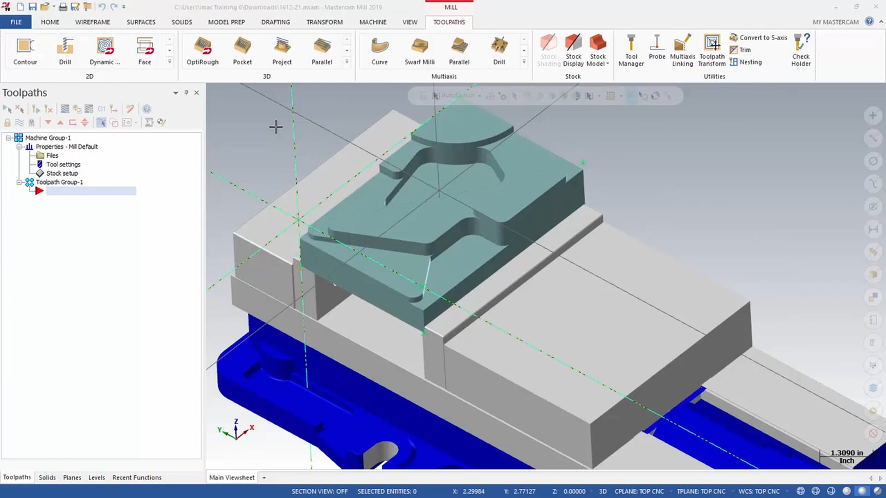Select the SURFACES ribbon tab
This screenshot has width=886, height=498.
click(x=141, y=22)
